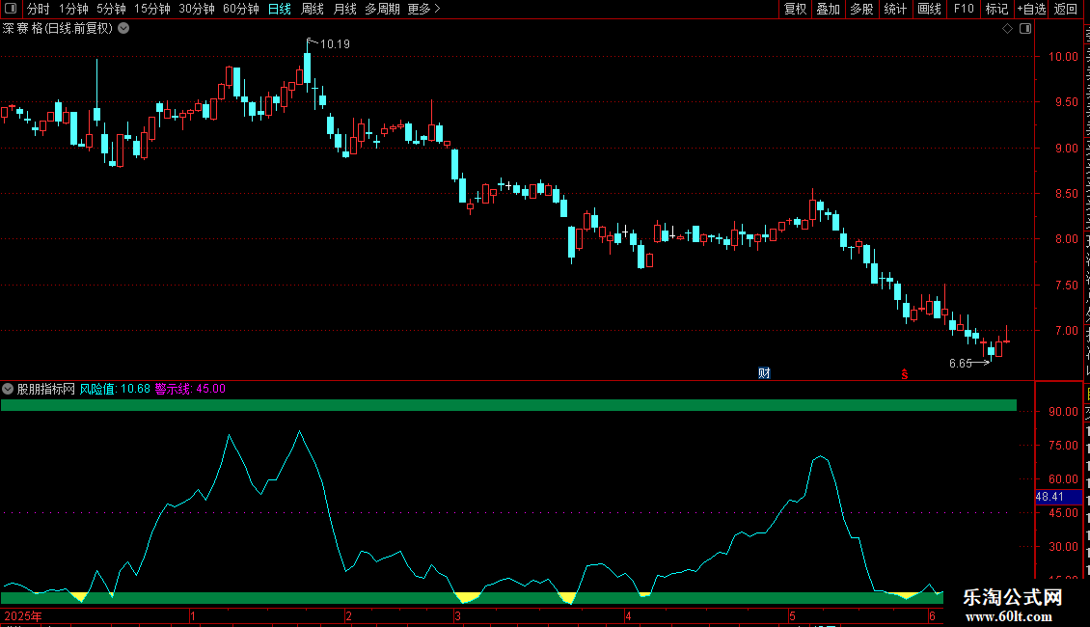Click the 6.65 low price label

click(961, 363)
